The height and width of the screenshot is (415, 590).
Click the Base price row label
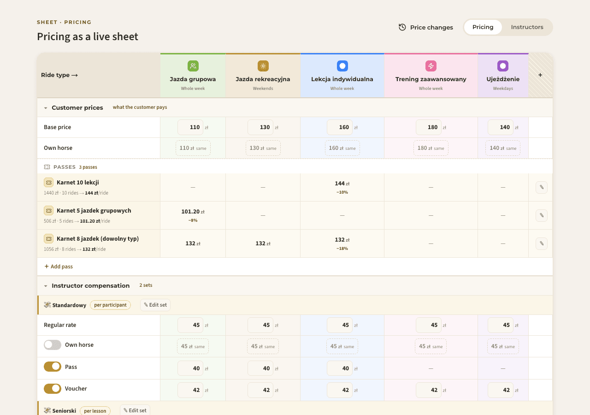58,127
